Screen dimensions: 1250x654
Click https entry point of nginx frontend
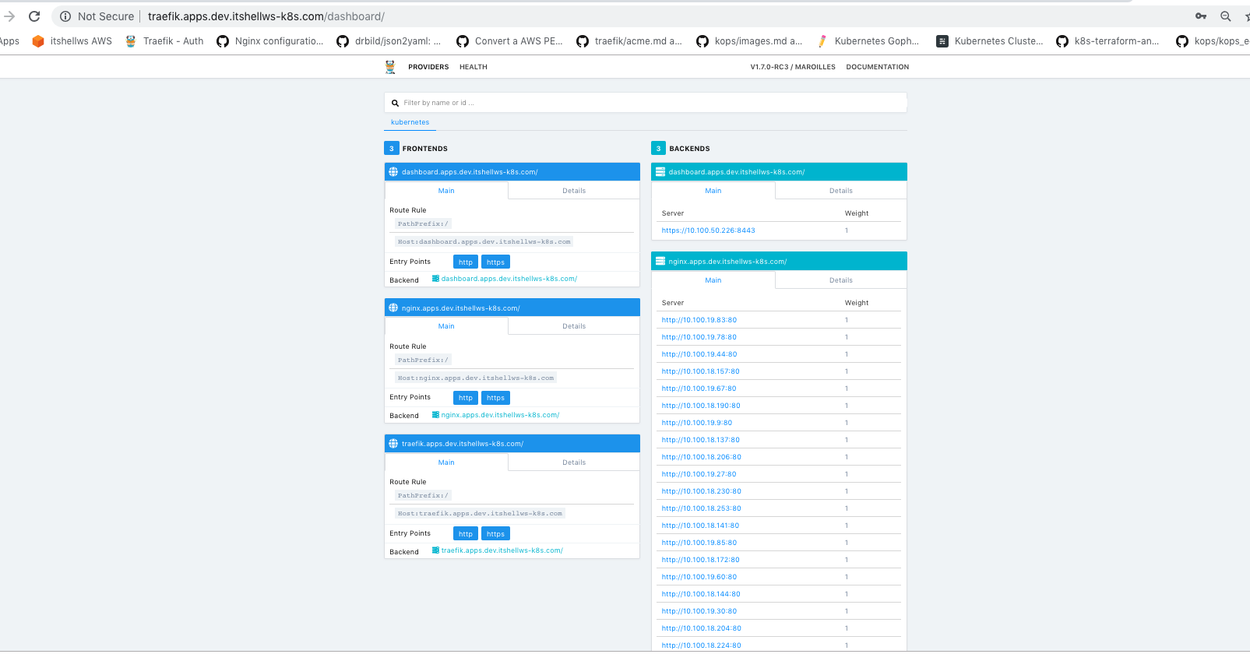click(495, 398)
